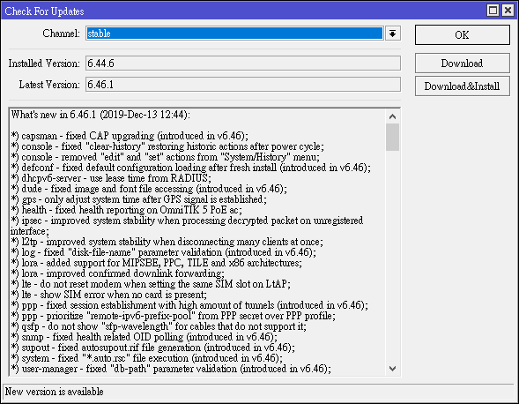This screenshot has height=404, width=519.
Task: Click the lte do not reset modem line
Action: tap(151, 284)
